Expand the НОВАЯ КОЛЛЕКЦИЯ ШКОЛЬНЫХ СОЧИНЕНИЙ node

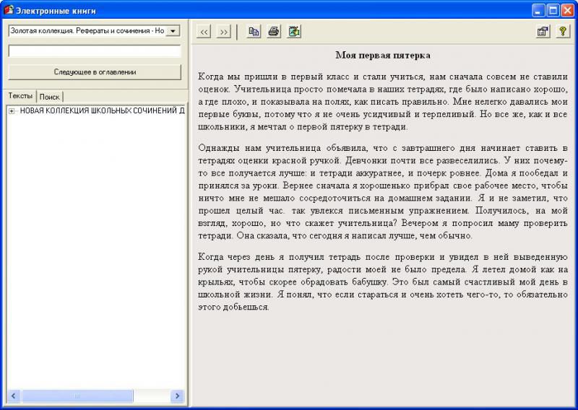tap(12, 110)
